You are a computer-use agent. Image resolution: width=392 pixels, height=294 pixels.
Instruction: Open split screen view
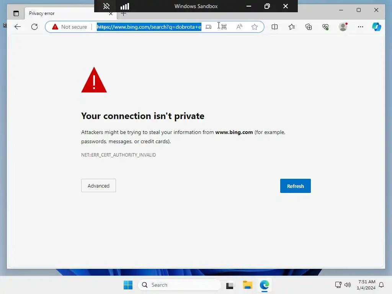274,27
